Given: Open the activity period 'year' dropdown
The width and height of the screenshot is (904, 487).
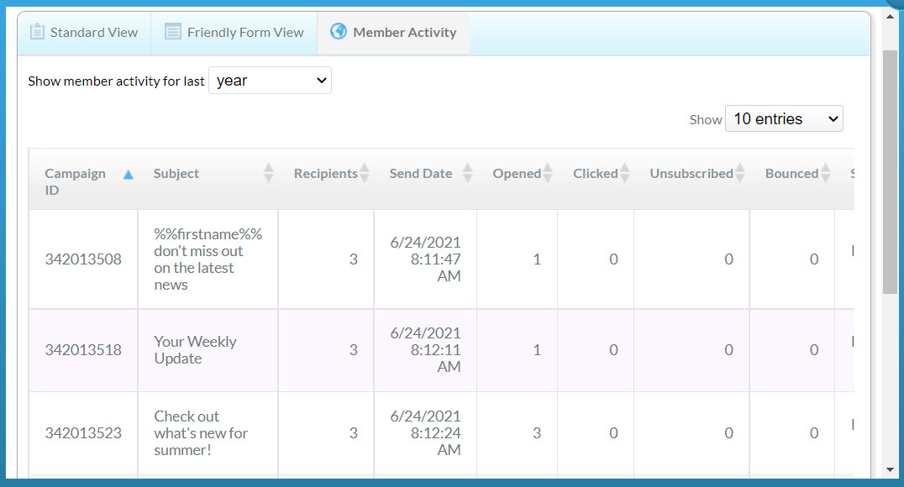Looking at the screenshot, I should (270, 81).
